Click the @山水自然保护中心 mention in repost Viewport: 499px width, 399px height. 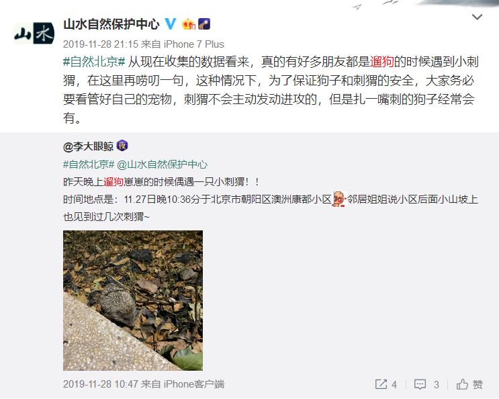tap(162, 165)
